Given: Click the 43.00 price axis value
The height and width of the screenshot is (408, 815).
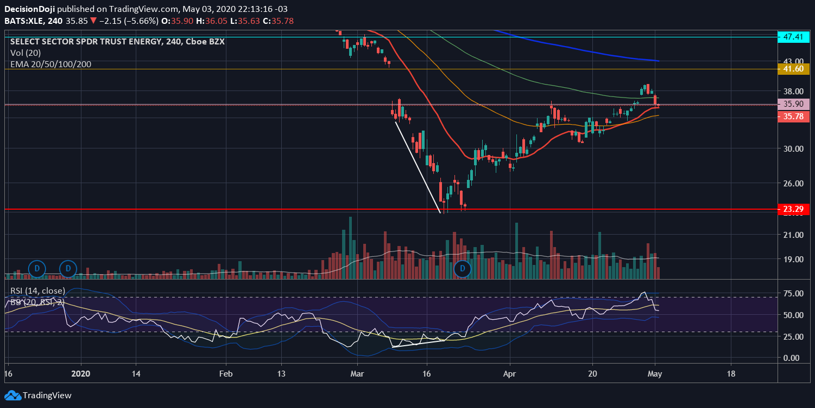Looking at the screenshot, I should [793, 61].
